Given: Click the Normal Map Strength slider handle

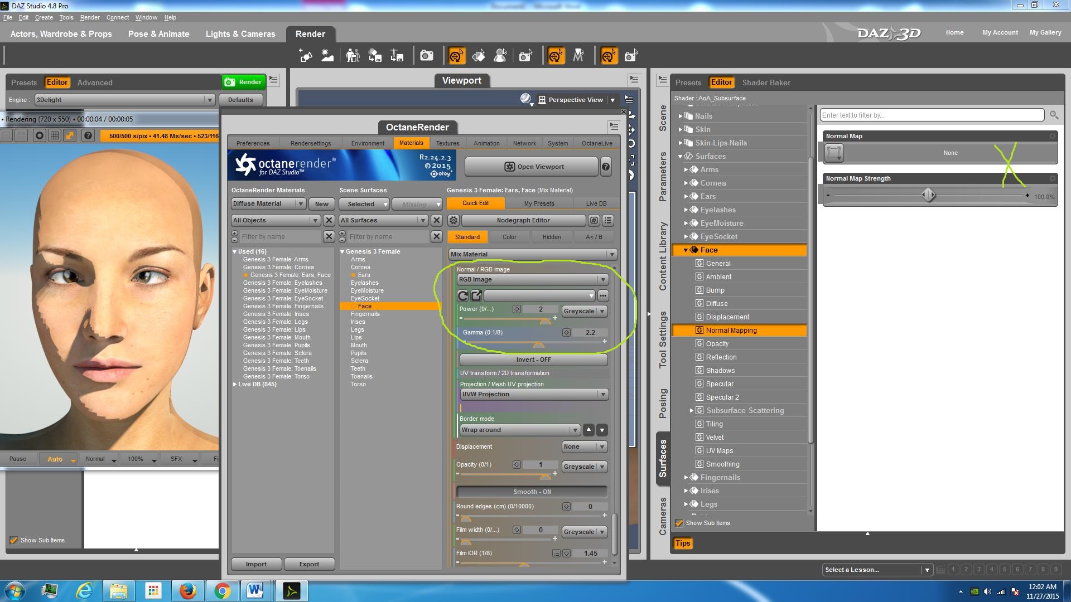Looking at the screenshot, I should 928,195.
